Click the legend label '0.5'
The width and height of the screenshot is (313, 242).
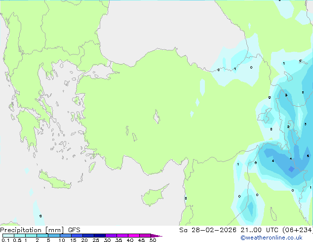point(17,240)
